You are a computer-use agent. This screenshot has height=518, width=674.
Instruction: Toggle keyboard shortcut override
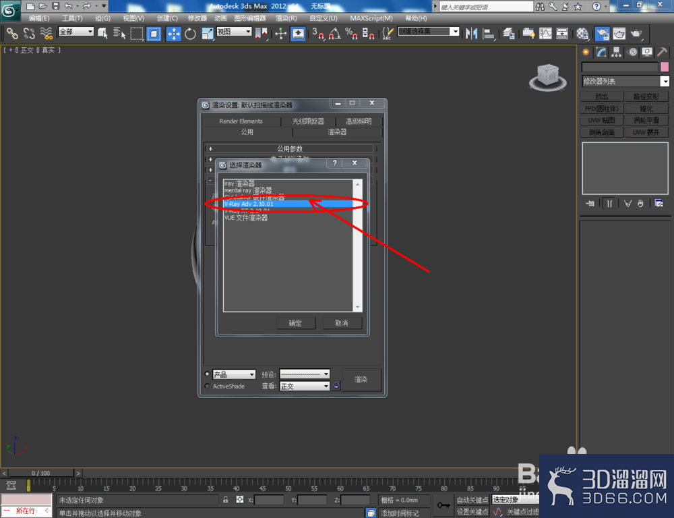point(298,33)
